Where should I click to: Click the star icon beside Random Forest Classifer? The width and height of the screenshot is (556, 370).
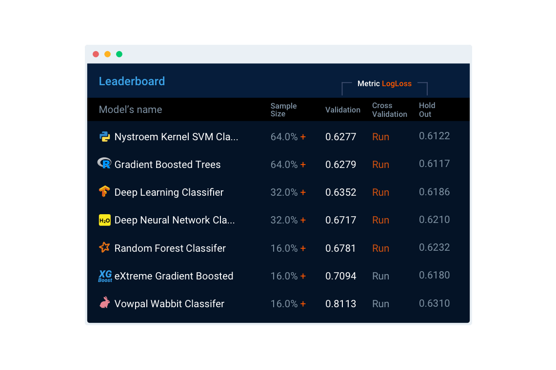coord(104,247)
